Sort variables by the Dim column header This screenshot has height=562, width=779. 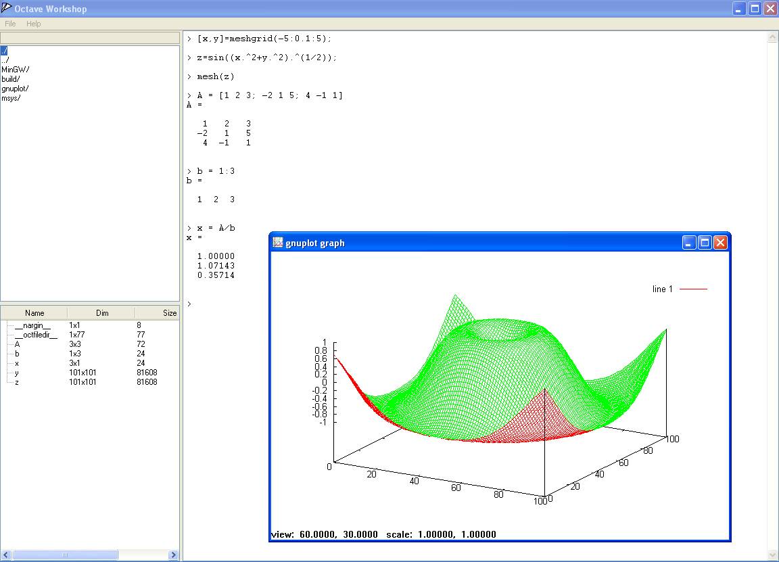[x=101, y=313]
